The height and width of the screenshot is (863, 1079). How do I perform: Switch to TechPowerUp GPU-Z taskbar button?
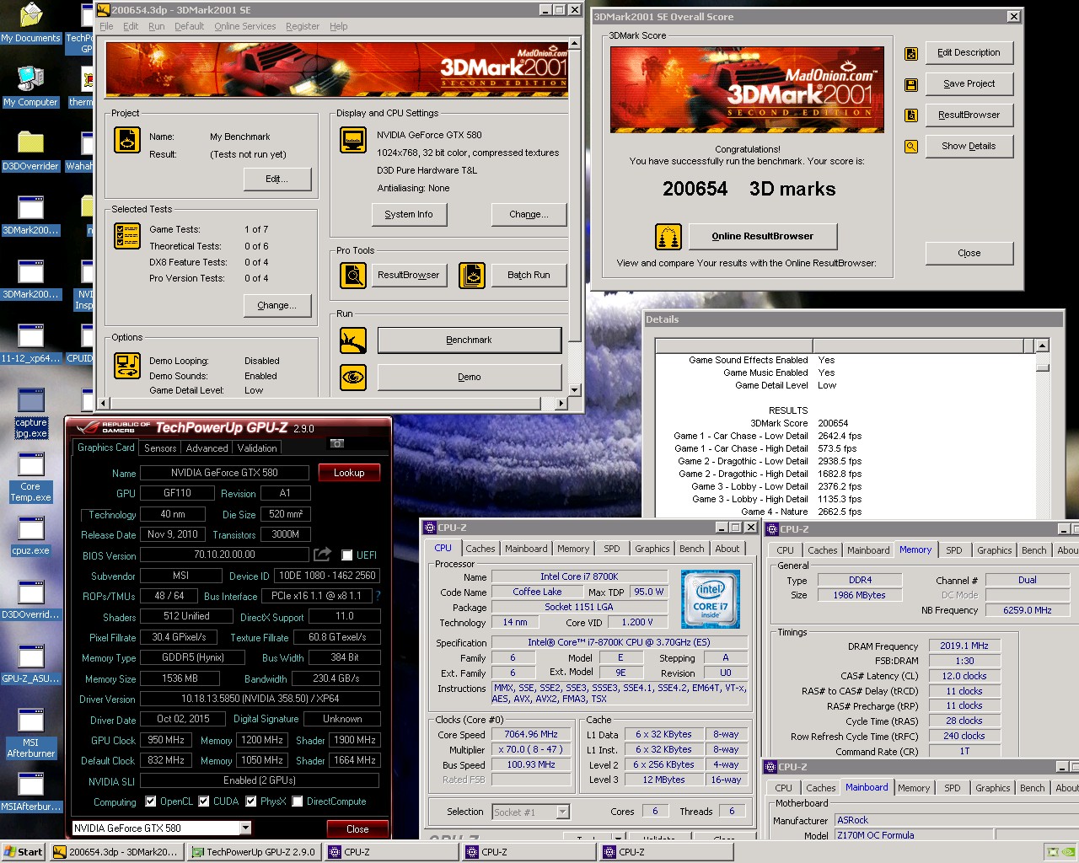click(x=254, y=852)
